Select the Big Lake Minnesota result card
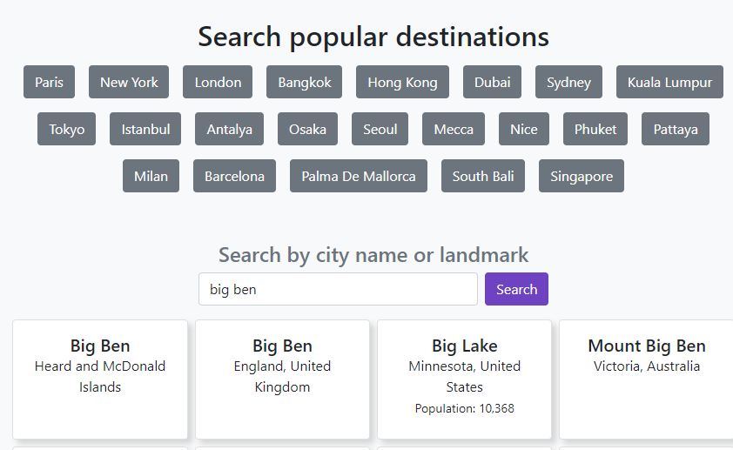This screenshot has width=733, height=450. click(x=464, y=379)
